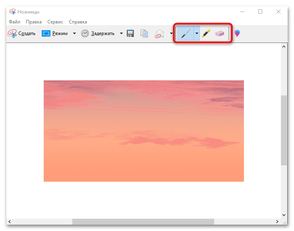Viewport: 294px width, 231px height.
Task: Open the Правка menu
Action: click(34, 22)
